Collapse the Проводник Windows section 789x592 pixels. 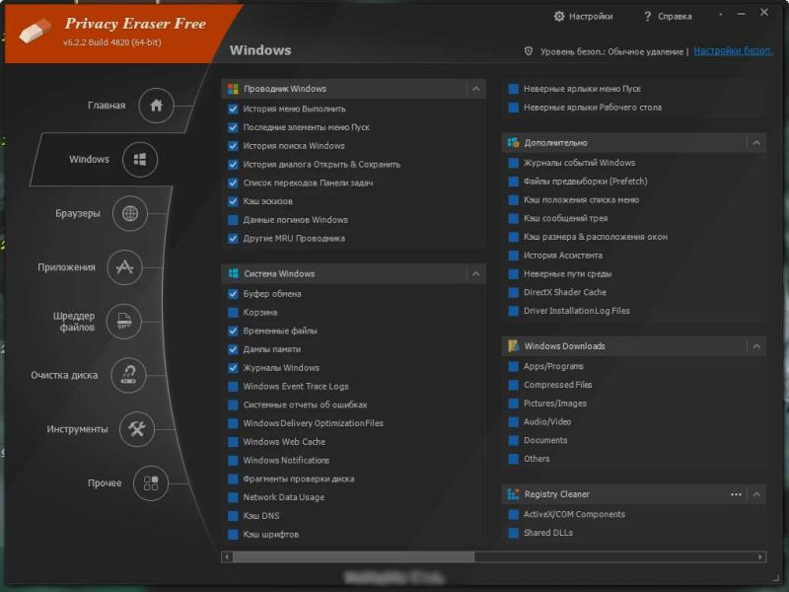[x=476, y=89]
